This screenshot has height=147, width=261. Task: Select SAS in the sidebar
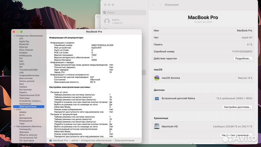click(x=21, y=61)
